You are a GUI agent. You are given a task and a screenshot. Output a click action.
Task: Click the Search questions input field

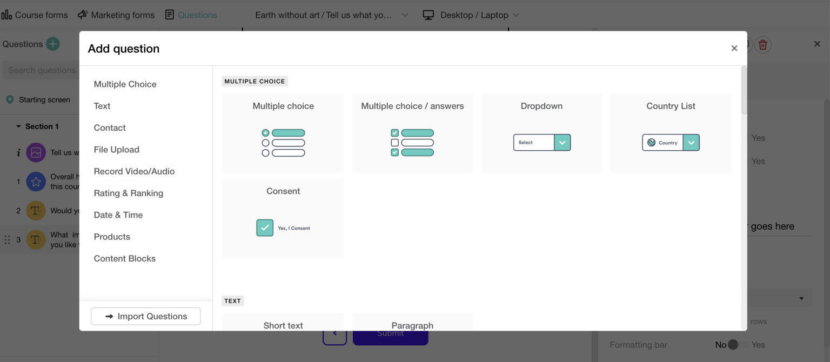(42, 70)
